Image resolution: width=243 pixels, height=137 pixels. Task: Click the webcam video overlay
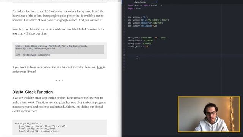tap(209, 114)
